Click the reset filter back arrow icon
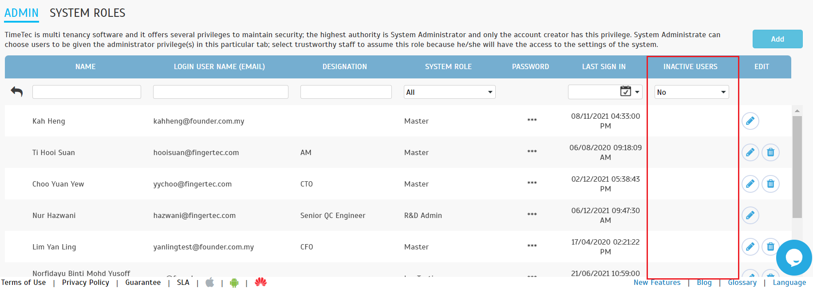The width and height of the screenshot is (813, 288). pos(17,92)
